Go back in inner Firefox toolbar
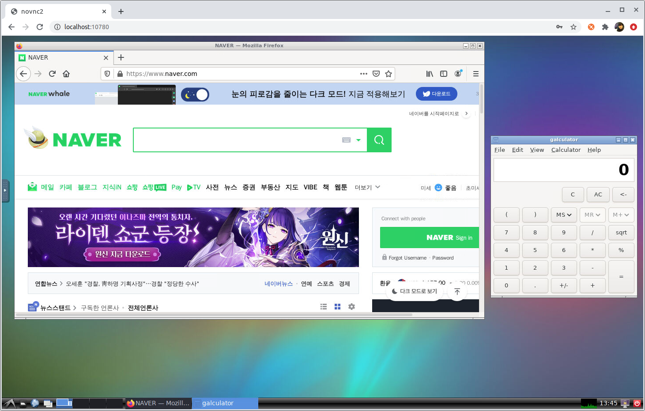 23,74
